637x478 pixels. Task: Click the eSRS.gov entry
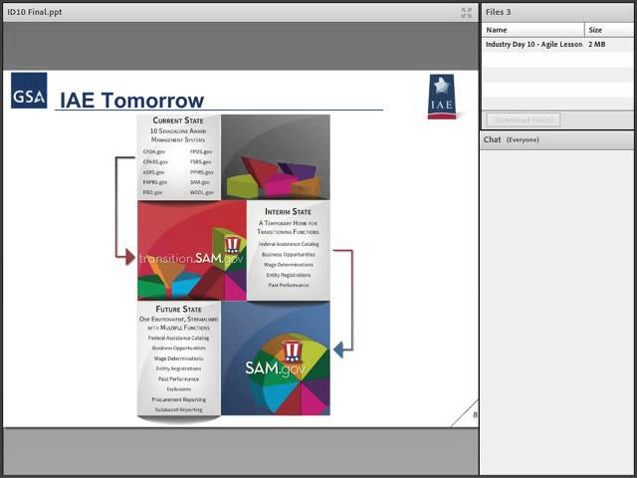[x=153, y=172]
